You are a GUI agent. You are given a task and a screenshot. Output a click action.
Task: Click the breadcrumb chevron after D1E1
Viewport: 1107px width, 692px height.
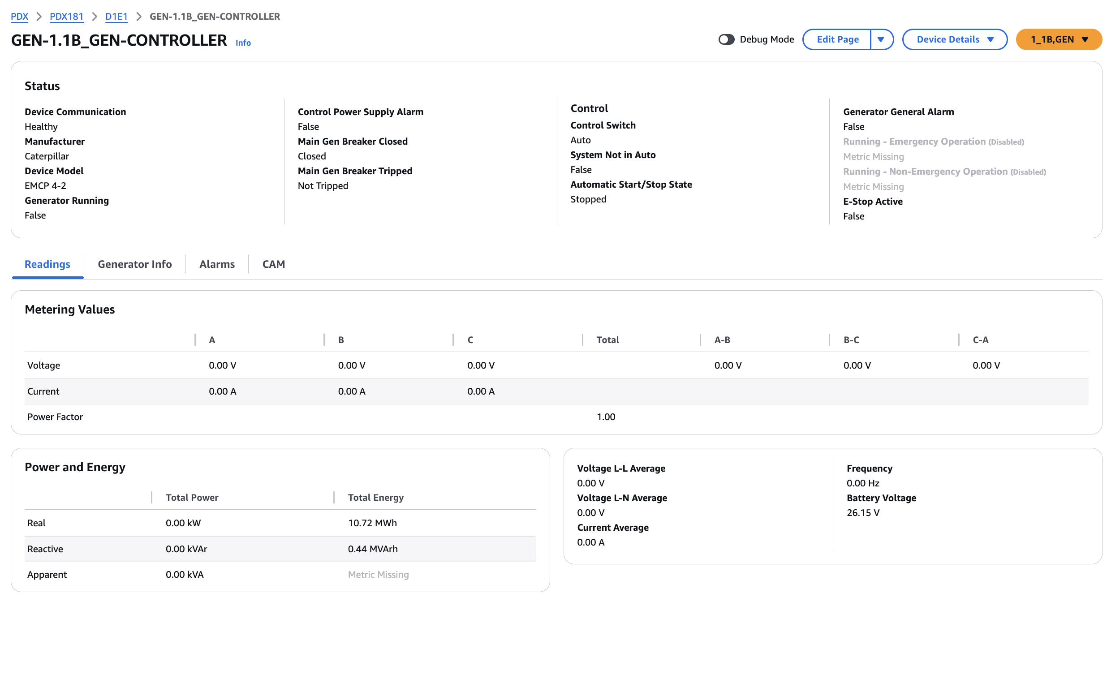tap(139, 17)
